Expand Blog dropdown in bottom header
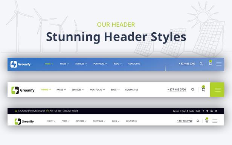The height and width of the screenshot is (145, 232). click(x=116, y=121)
